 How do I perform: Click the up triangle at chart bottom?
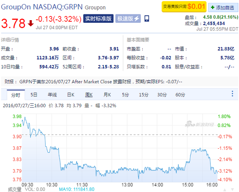click(x=225, y=190)
